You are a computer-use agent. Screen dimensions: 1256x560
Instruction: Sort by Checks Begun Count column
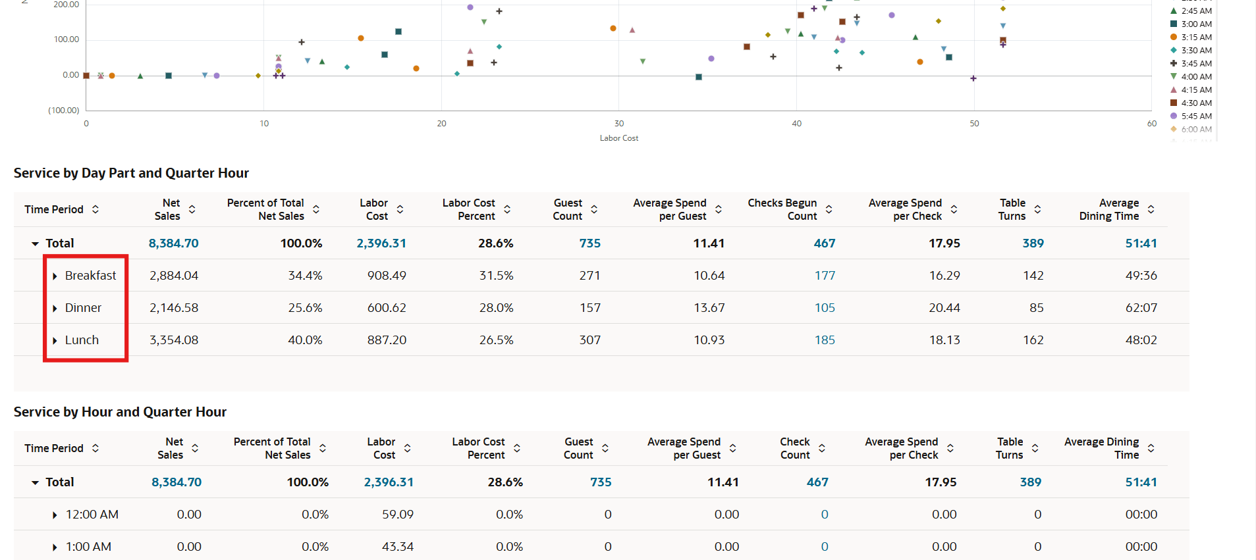[829, 209]
